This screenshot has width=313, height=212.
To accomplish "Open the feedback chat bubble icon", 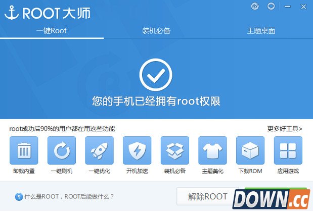I will click(271, 7).
